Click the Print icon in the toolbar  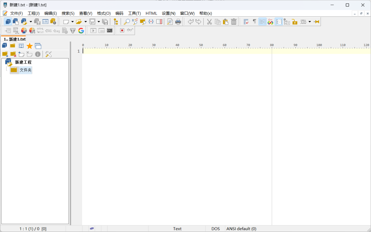click(178, 22)
